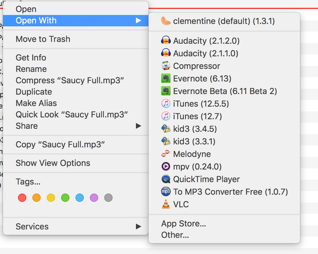
Task: Expand the Open With submenu arrow
Action: point(138,20)
